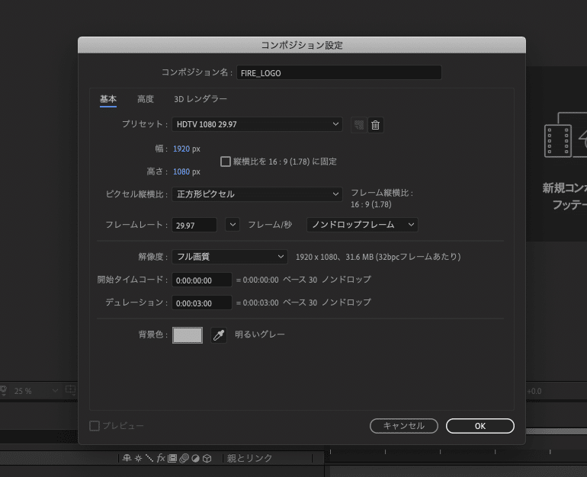Open the 3D レンダラー tab
The image size is (587, 477).
(x=200, y=99)
